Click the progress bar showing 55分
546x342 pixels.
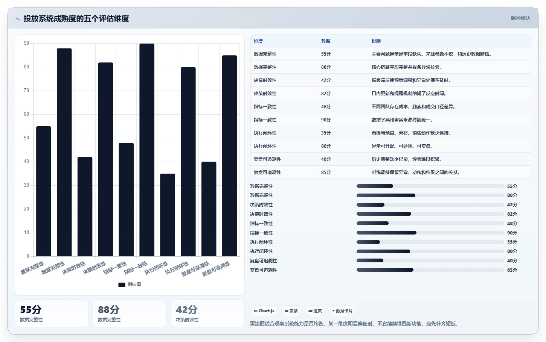[430, 186]
